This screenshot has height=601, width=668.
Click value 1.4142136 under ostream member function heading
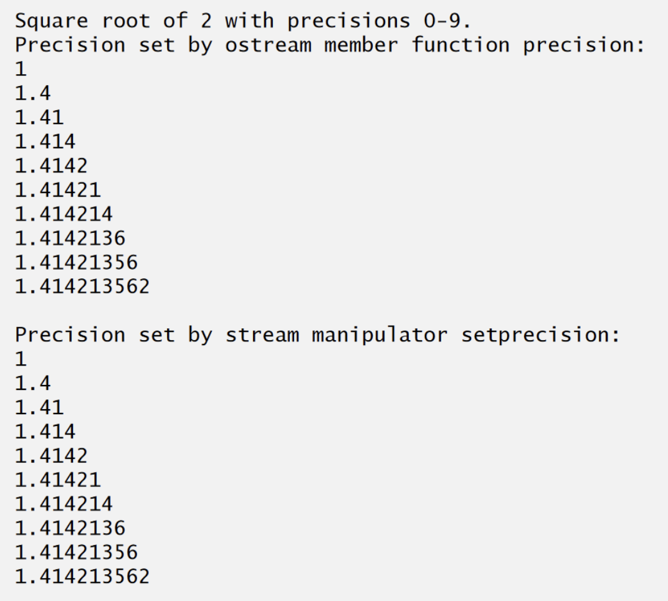click(x=70, y=238)
